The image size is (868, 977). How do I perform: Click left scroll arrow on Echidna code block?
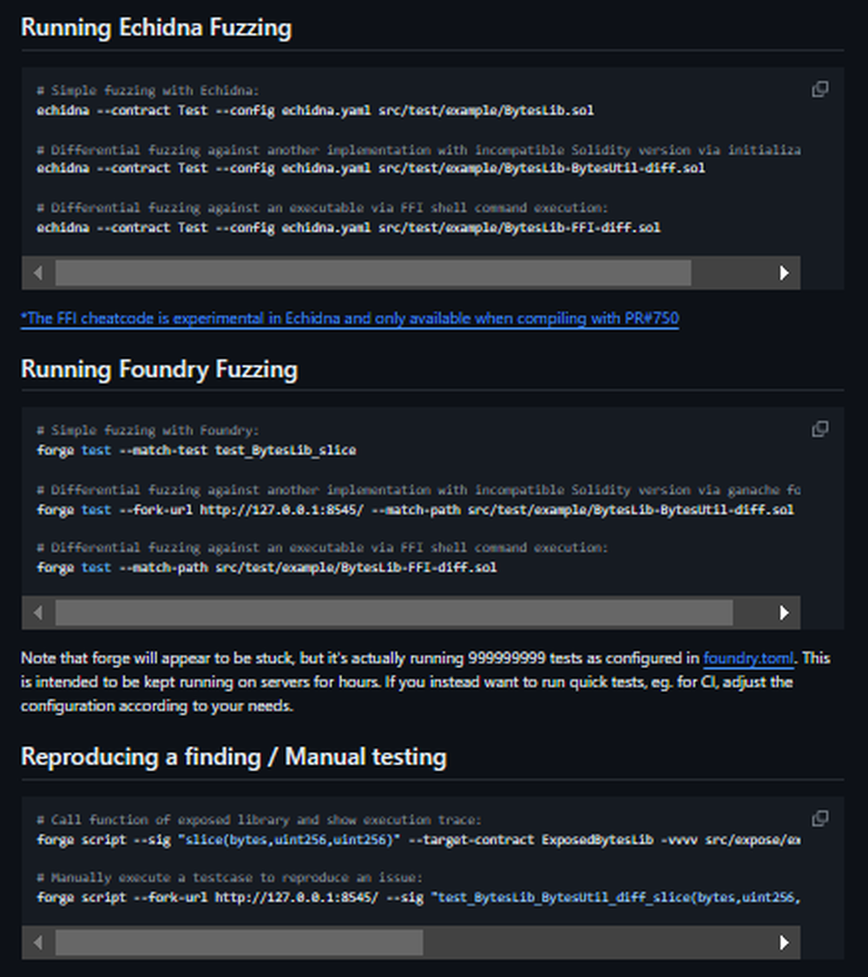click(38, 273)
